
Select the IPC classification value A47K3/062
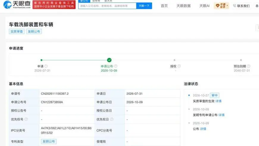click(66, 130)
